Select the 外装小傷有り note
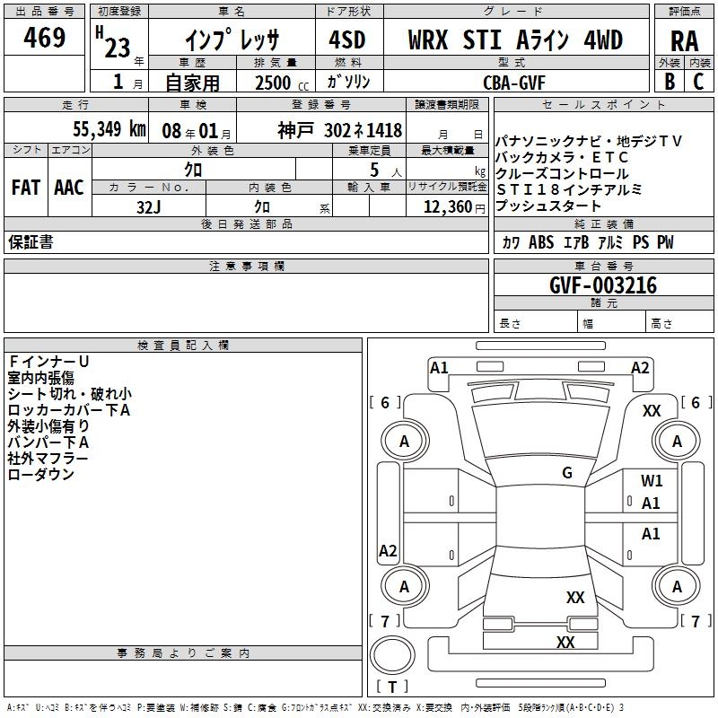Image resolution: width=718 pixels, height=718 pixels. tap(48, 426)
